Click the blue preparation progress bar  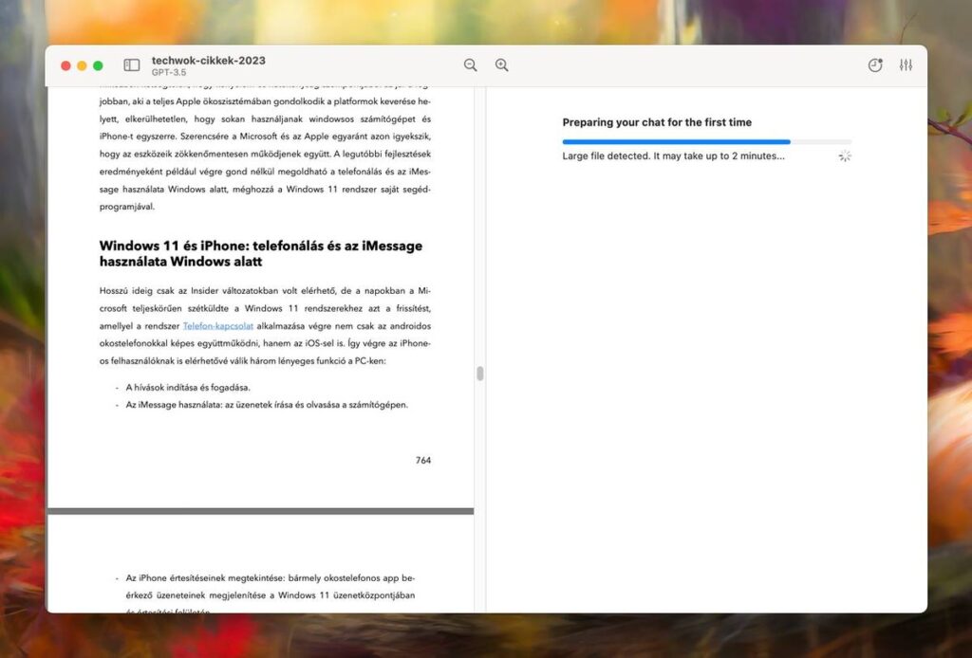(706, 142)
